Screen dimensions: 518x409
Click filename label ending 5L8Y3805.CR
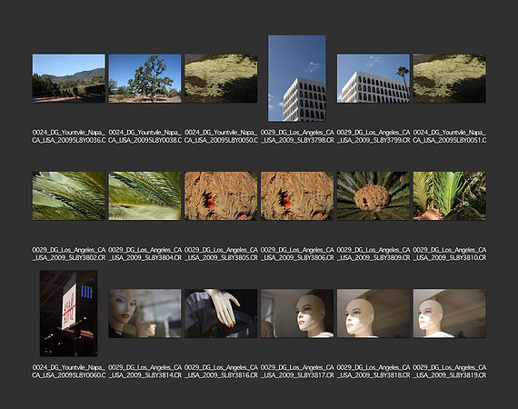pyautogui.click(x=221, y=254)
